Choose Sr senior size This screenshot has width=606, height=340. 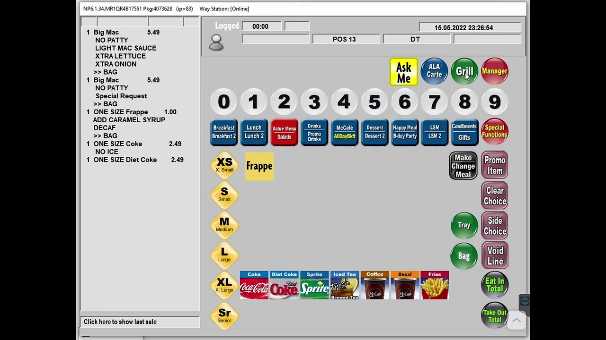coord(224,315)
